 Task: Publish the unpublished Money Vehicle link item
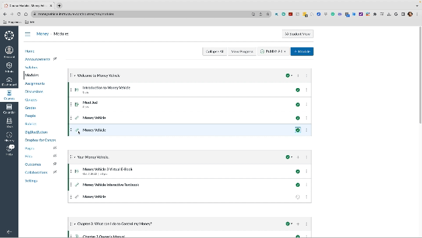click(x=298, y=197)
